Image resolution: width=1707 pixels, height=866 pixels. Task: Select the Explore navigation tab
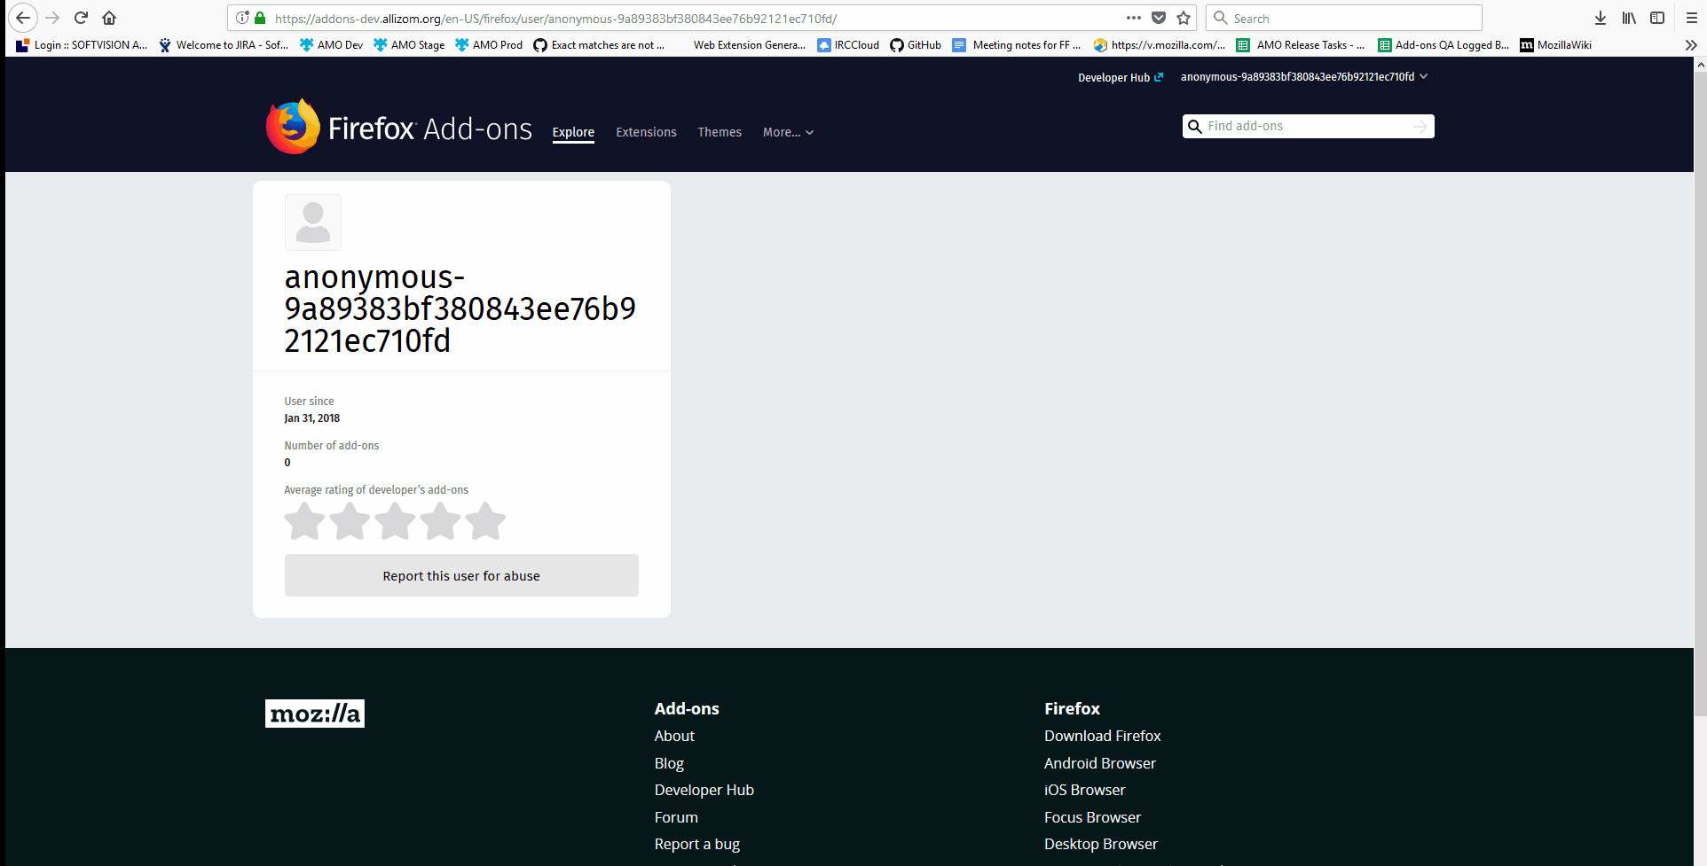click(x=573, y=132)
